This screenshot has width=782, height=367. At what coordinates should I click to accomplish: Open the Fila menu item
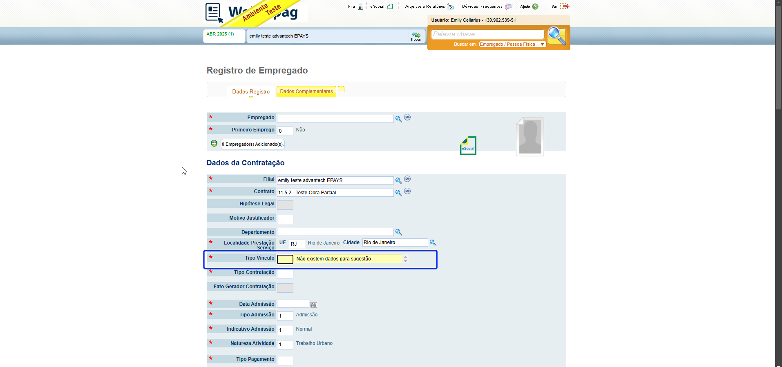coord(355,7)
